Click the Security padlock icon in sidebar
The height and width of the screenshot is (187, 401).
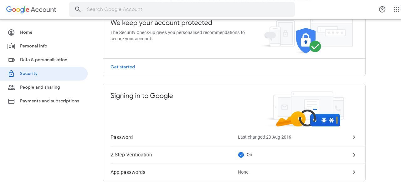pos(11,73)
